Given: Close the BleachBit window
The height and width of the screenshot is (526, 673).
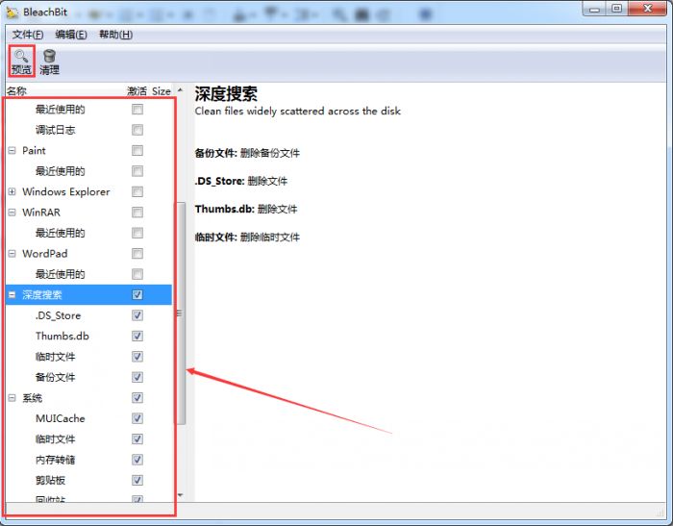Looking at the screenshot, I should [x=648, y=9].
